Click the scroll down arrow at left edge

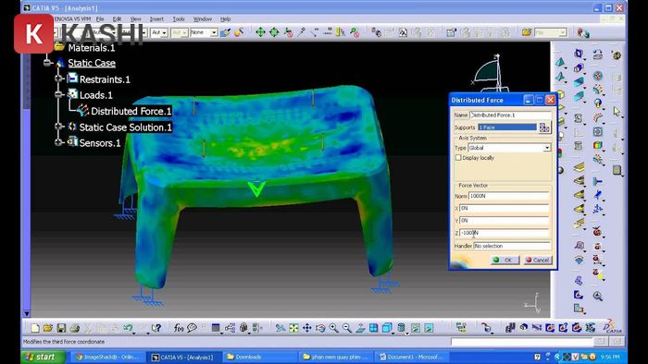27,314
